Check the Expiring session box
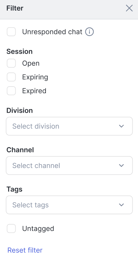This screenshot has width=138, height=262. click(x=11, y=77)
